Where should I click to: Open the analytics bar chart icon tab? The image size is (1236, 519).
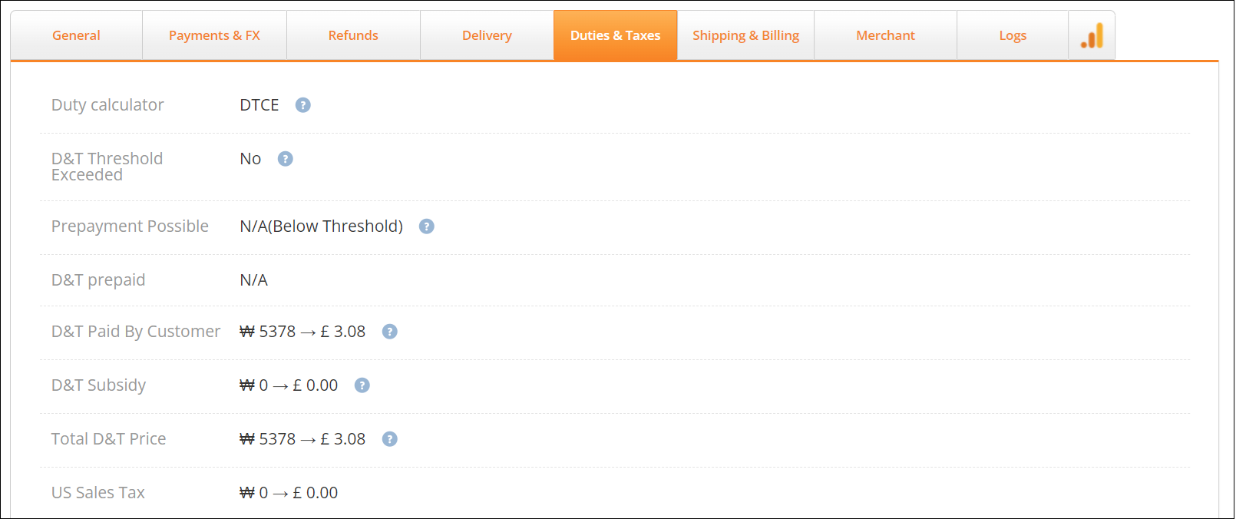pyautogui.click(x=1092, y=35)
